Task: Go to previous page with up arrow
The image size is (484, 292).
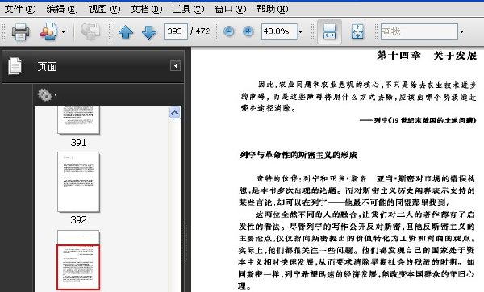Action: (126, 31)
